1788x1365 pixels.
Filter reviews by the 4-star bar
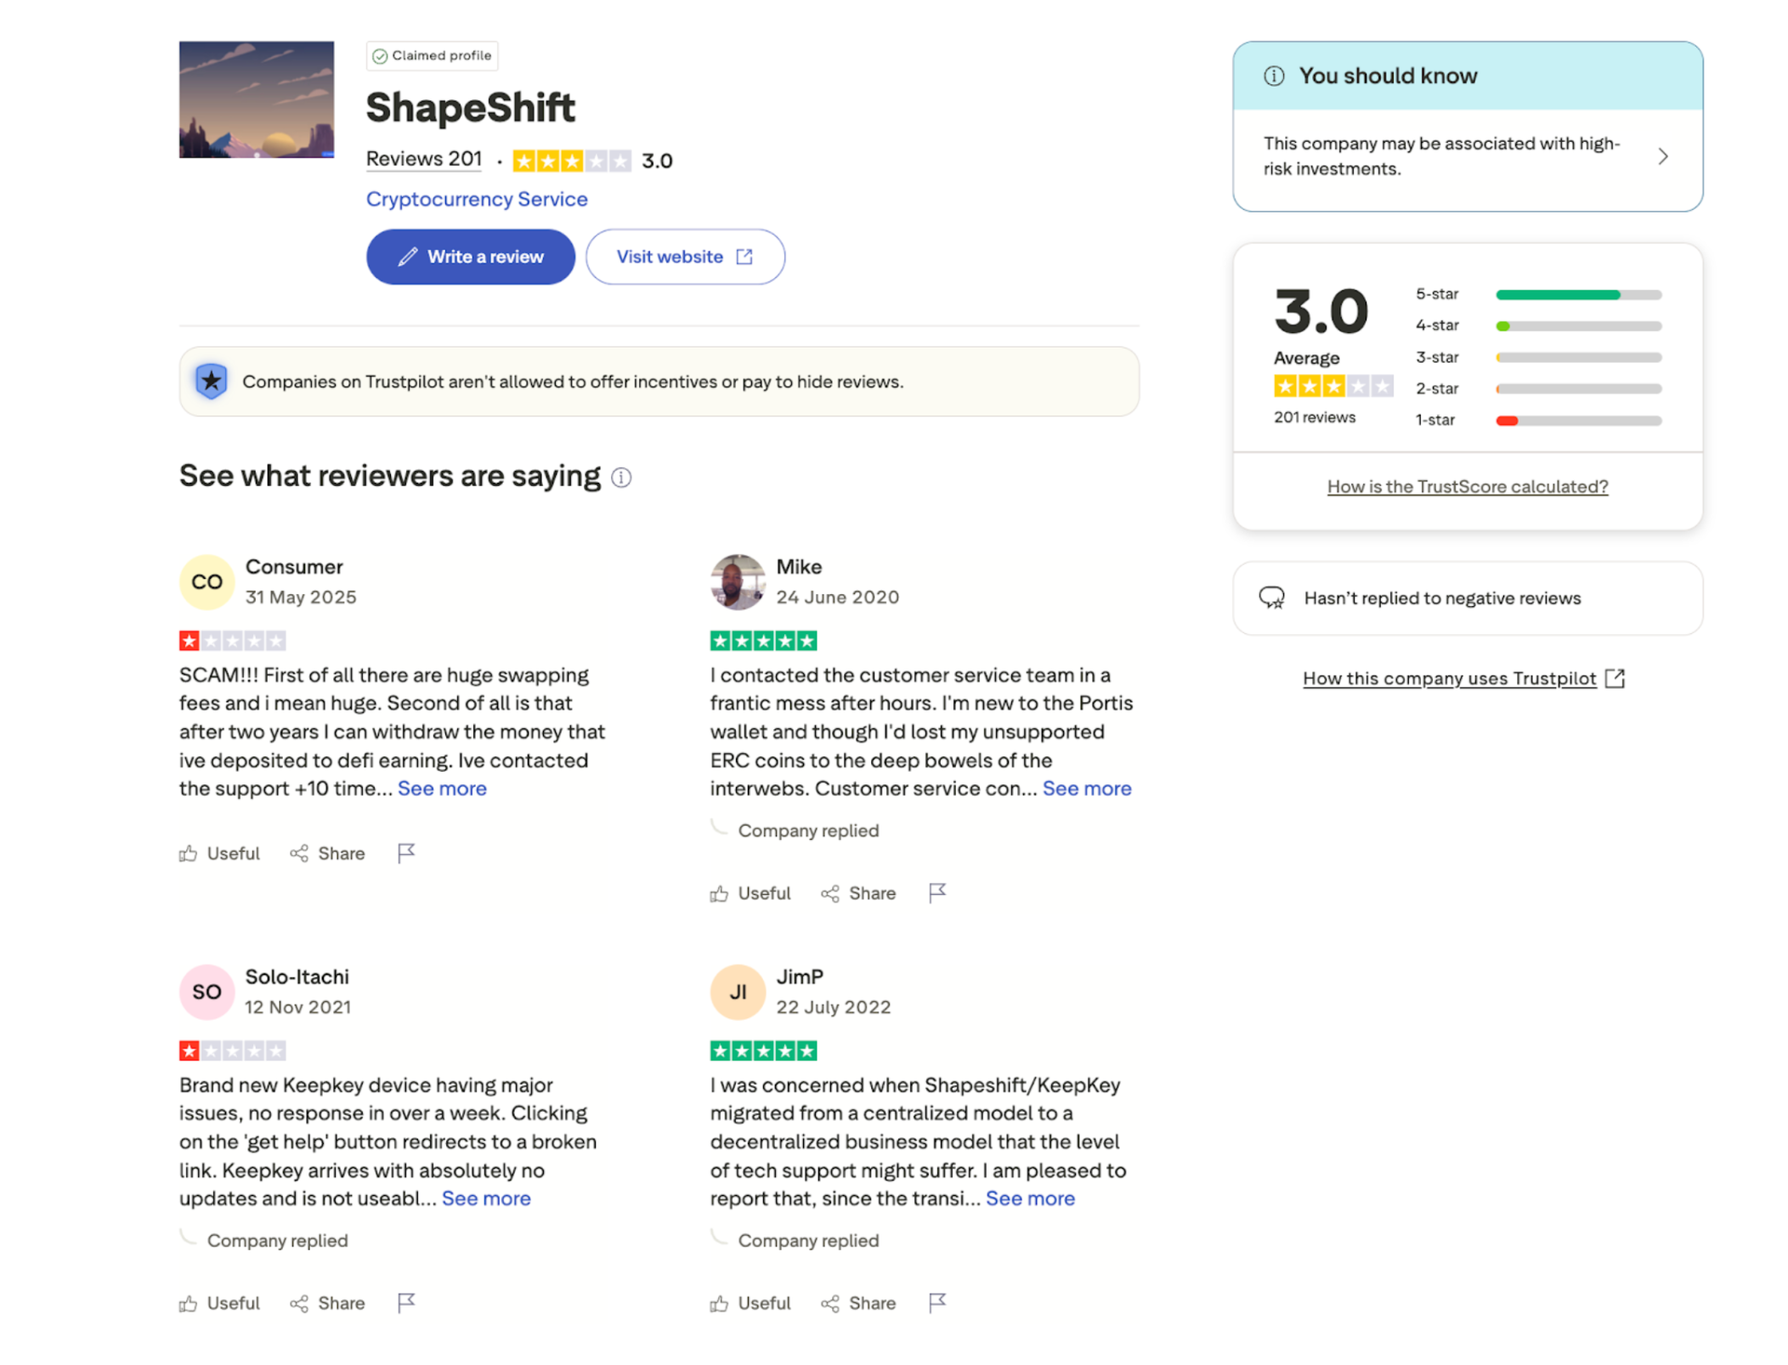[1578, 326]
